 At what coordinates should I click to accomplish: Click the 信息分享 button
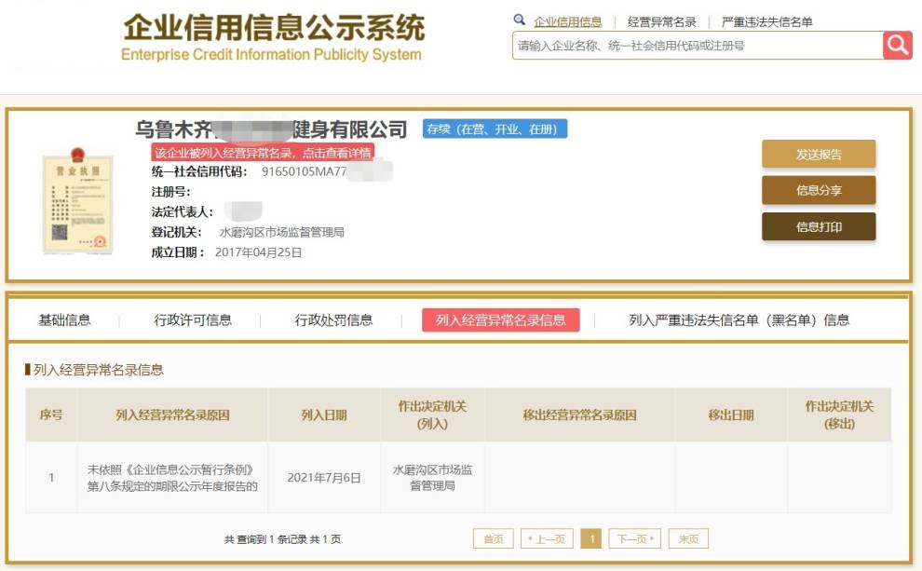tap(819, 190)
